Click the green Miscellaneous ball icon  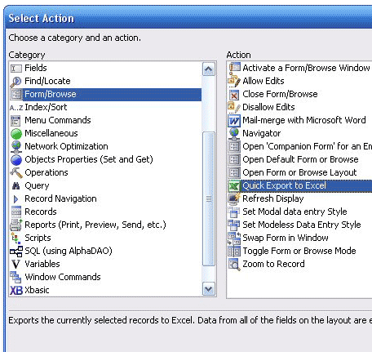click(16, 134)
